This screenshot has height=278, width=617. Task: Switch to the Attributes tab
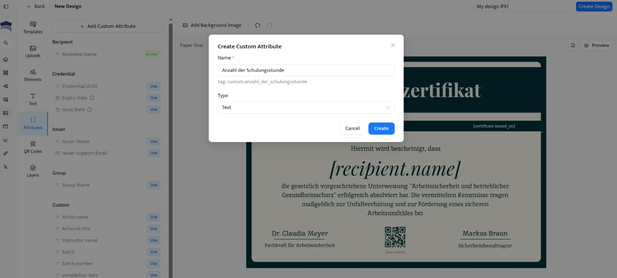coord(32,123)
